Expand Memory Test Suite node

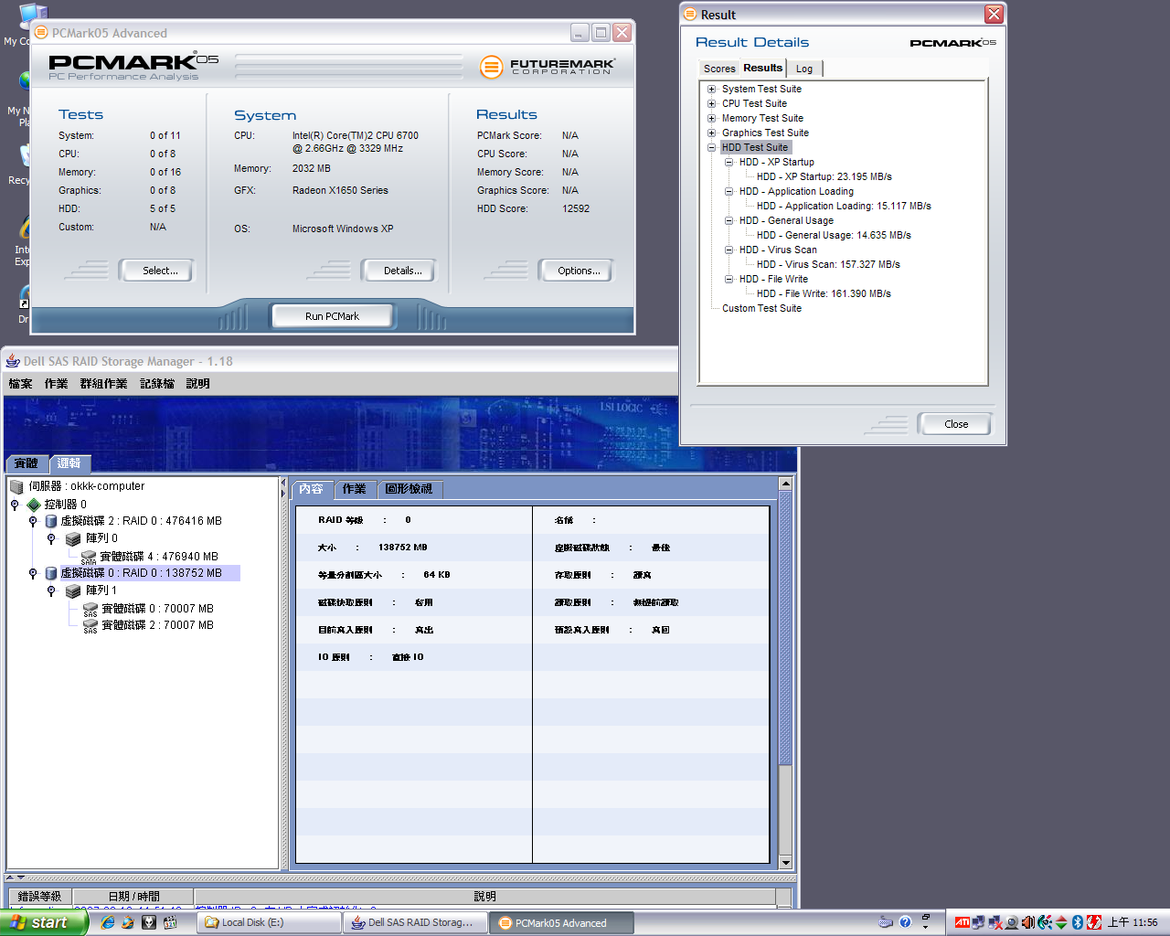point(711,119)
